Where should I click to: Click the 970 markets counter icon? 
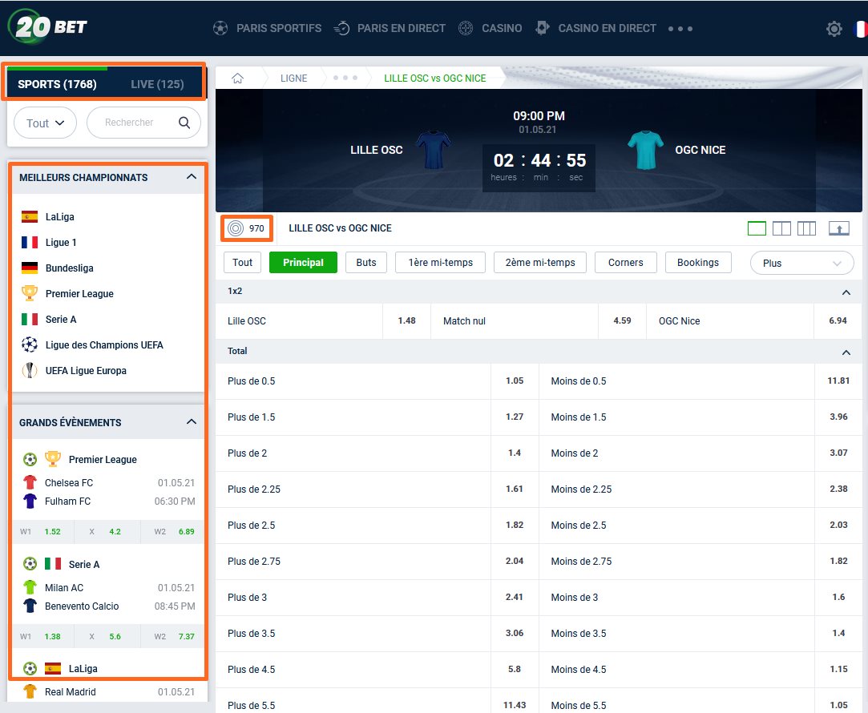tap(236, 228)
